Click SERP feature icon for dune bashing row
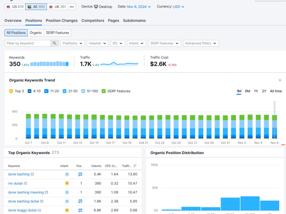Viewport: 286px width, 214px height. [x=80, y=174]
